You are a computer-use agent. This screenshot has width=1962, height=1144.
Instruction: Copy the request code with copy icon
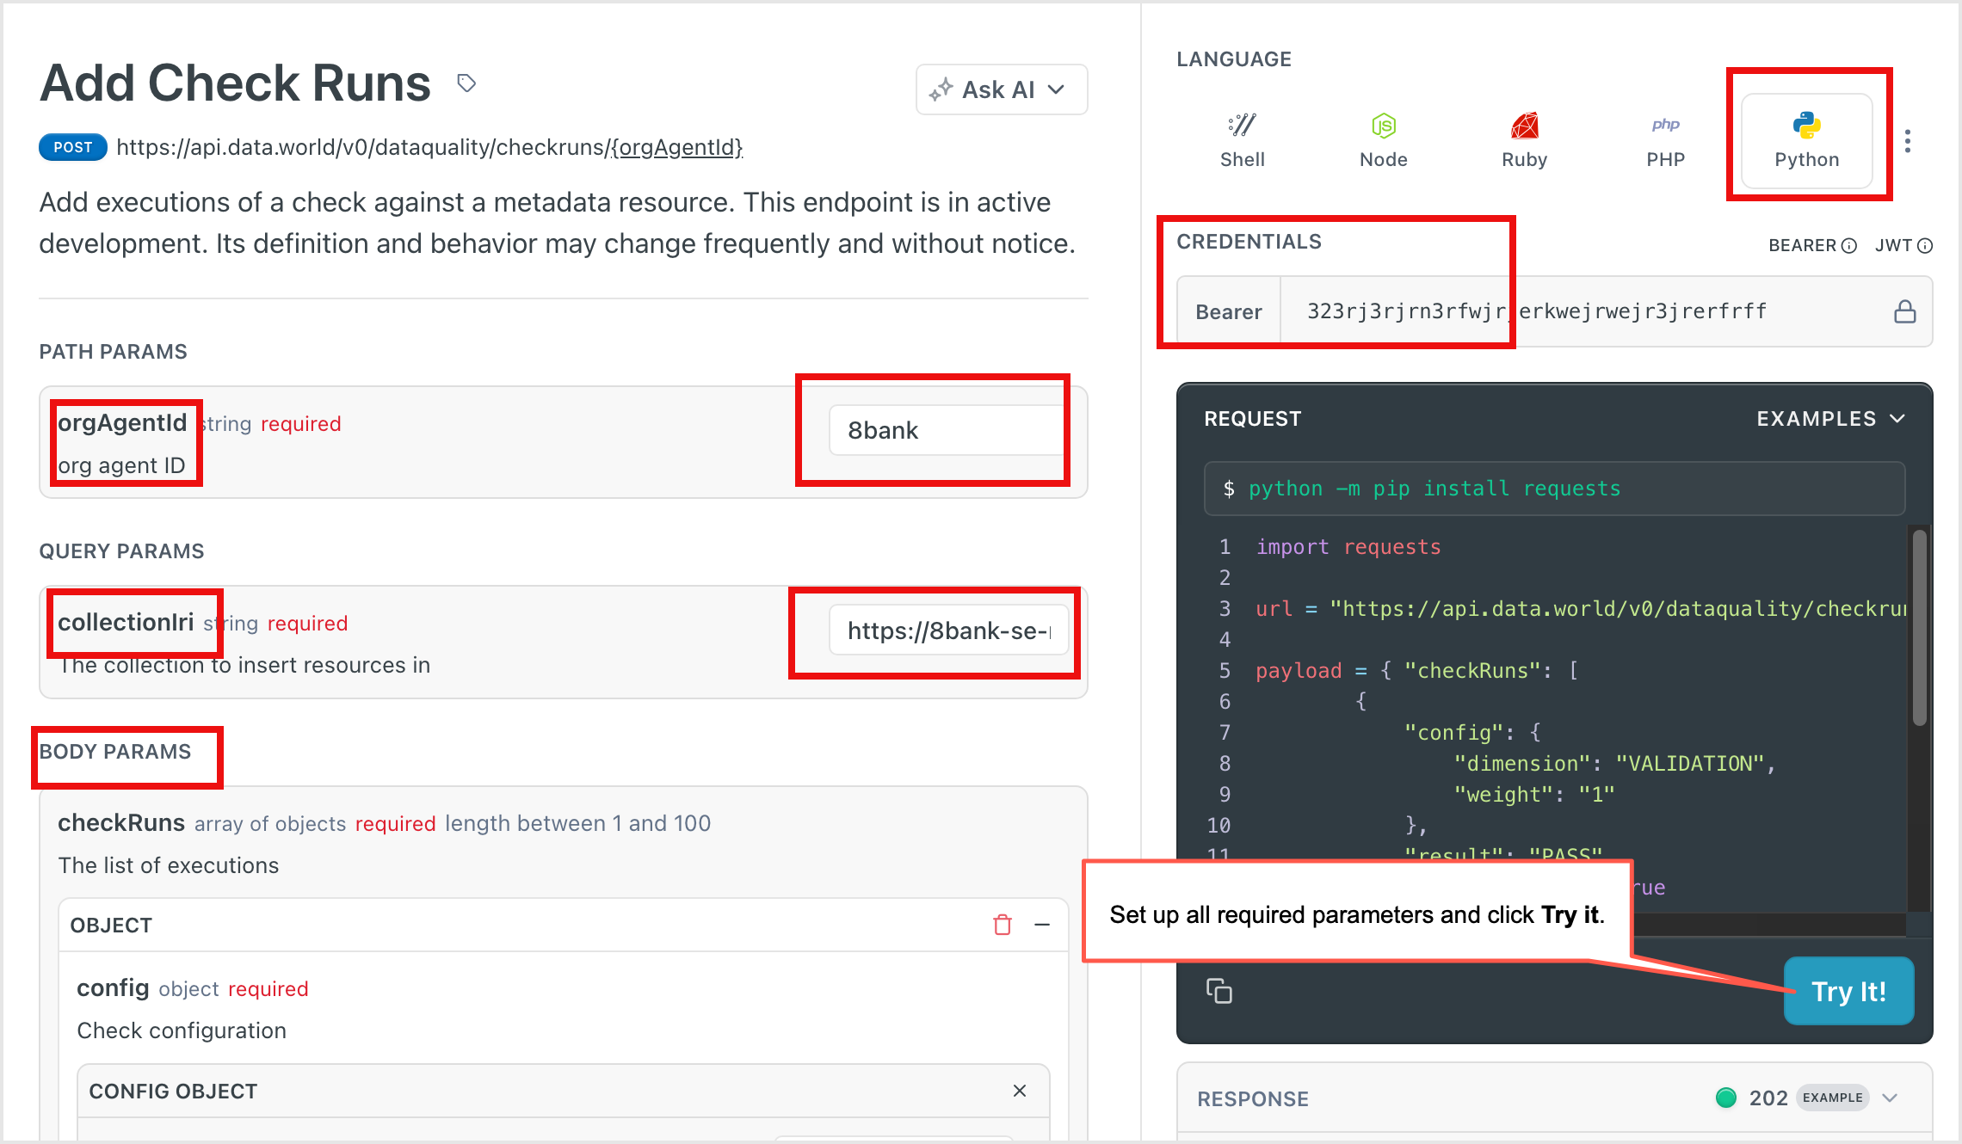coord(1219,991)
